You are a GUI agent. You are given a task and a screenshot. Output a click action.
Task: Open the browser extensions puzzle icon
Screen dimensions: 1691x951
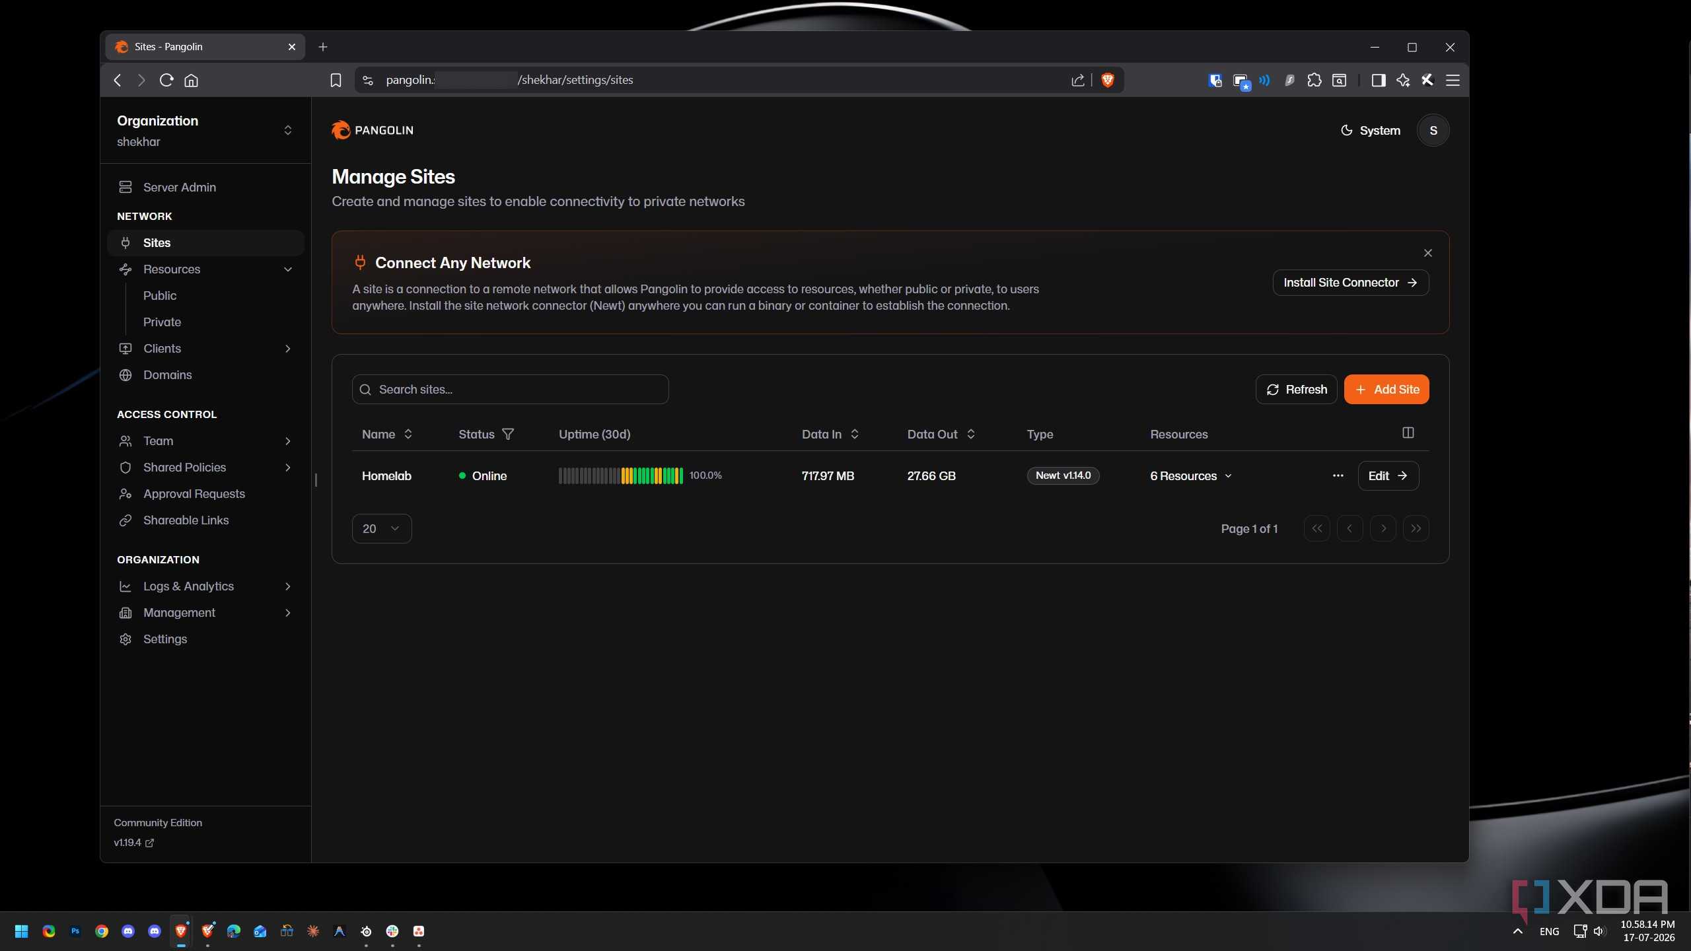point(1314,80)
